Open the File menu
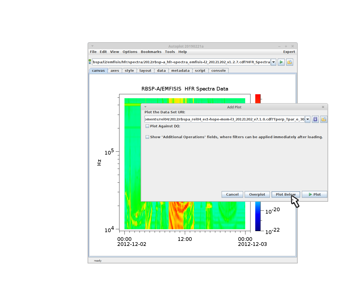The height and width of the screenshot is (306, 349). (x=93, y=52)
